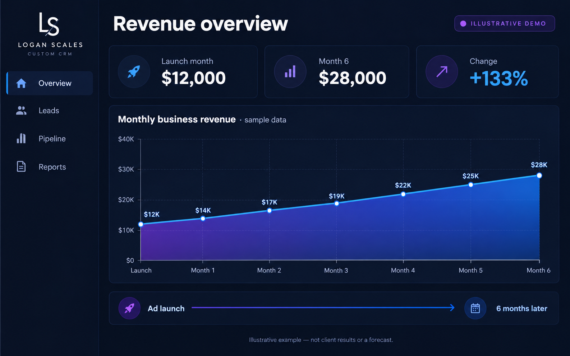The width and height of the screenshot is (570, 356).
Task: Click the Ad launch label
Action: click(166, 309)
